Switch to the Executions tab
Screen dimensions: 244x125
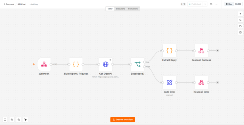[120, 9]
